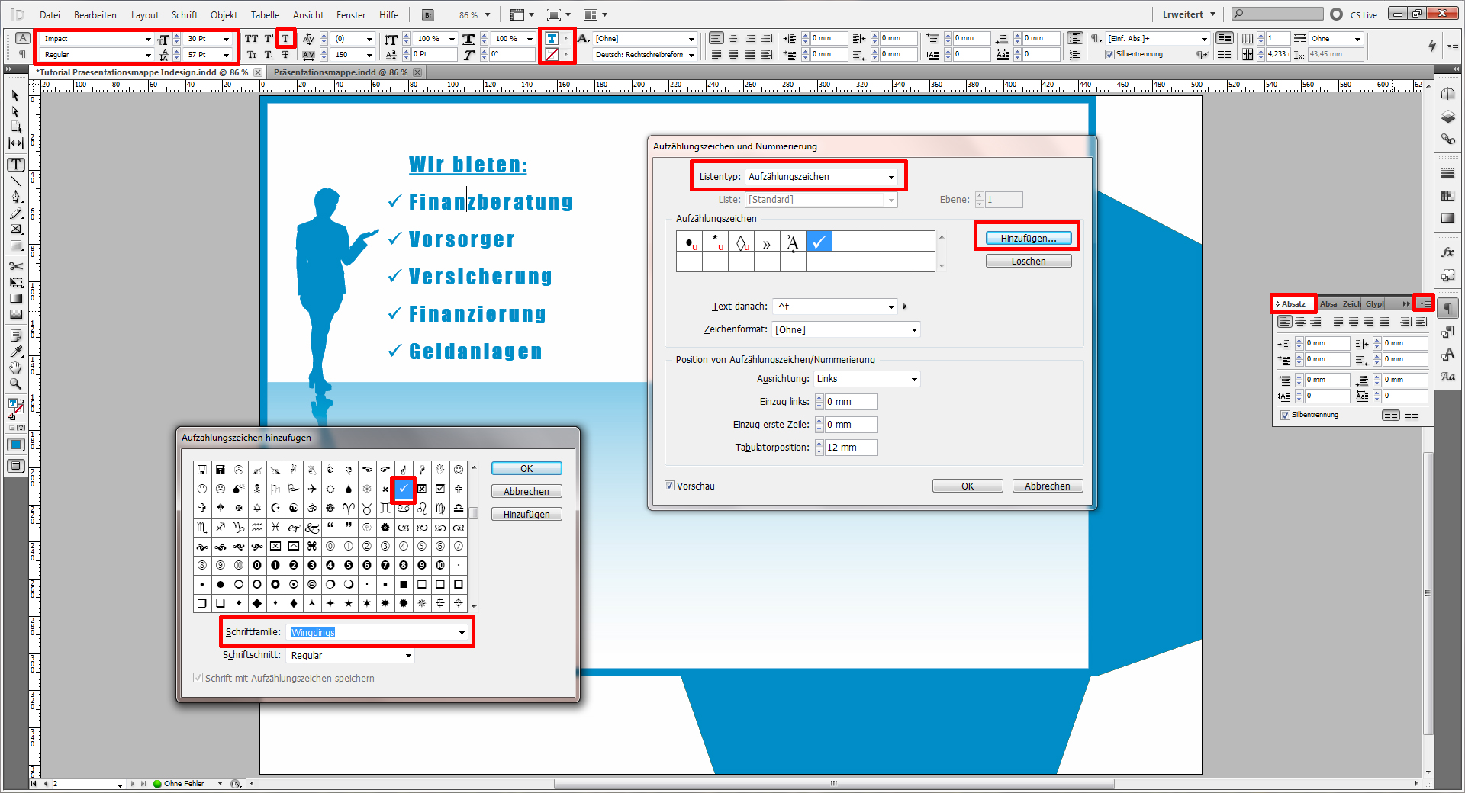
Task: Toggle Schrift mit Aufzählungszeichen speichern
Action: tap(198, 678)
